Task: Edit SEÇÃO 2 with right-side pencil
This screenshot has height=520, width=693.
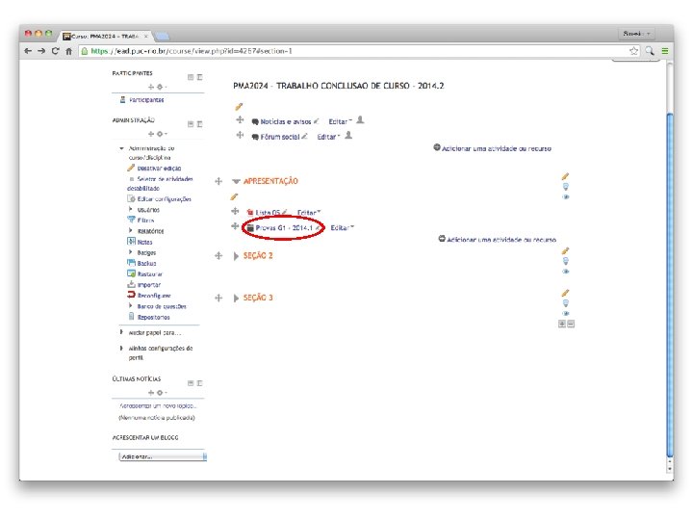Action: pos(565,251)
